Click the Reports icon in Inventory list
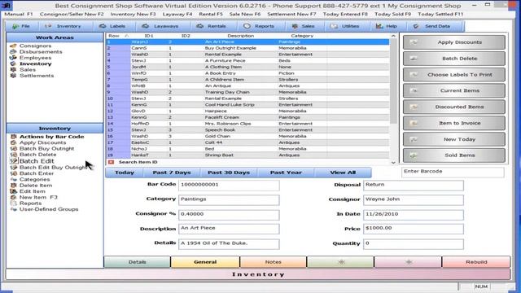Image resolution: width=521 pixels, height=293 pixels. (x=13, y=203)
